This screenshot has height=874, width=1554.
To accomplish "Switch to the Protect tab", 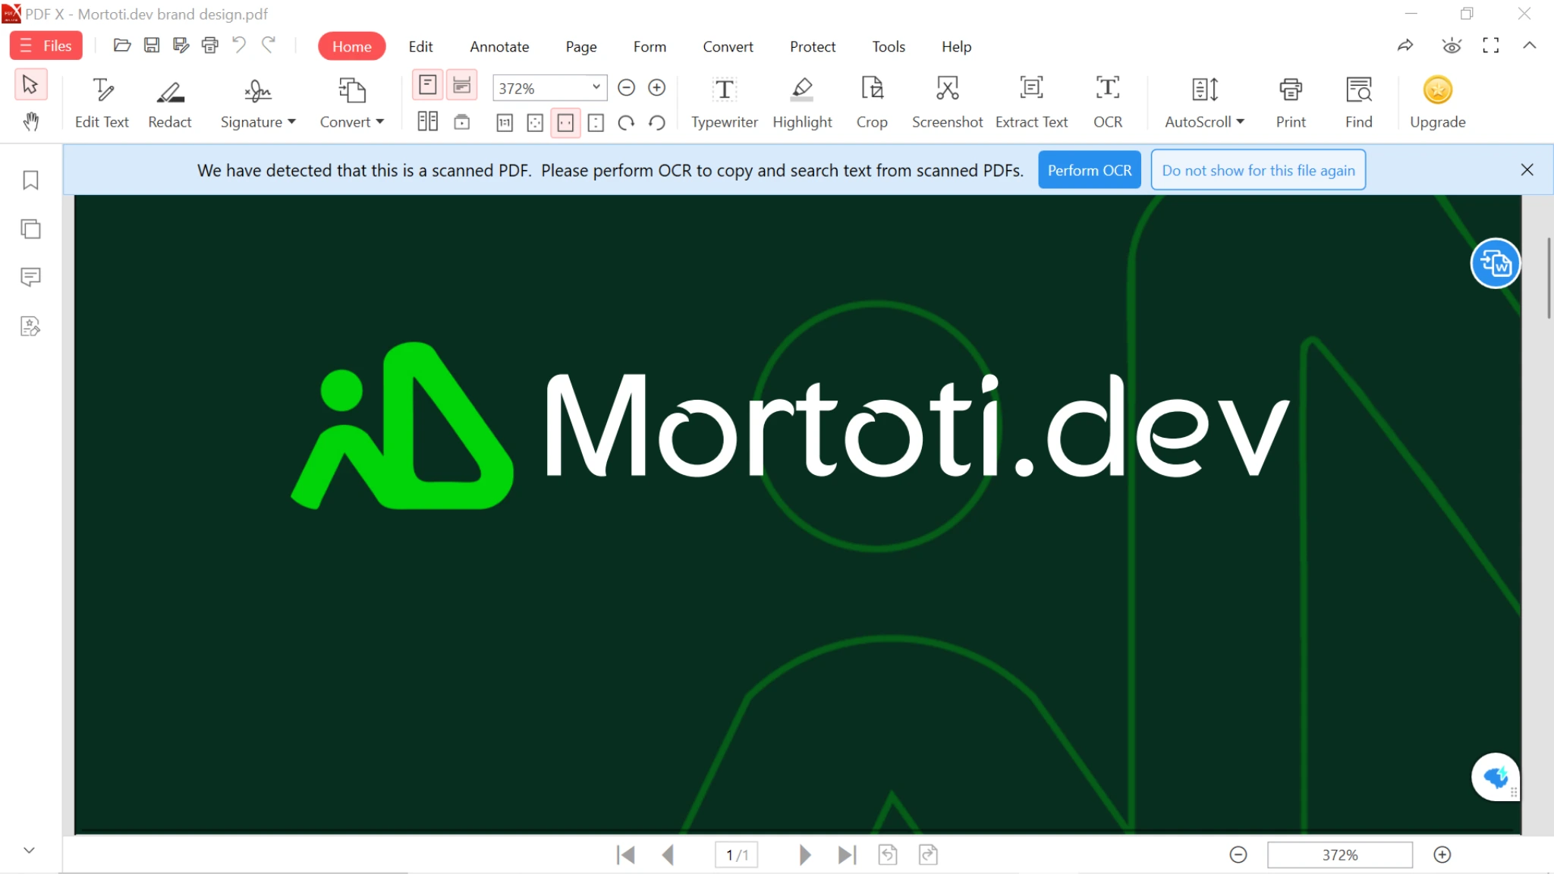I will tap(813, 46).
